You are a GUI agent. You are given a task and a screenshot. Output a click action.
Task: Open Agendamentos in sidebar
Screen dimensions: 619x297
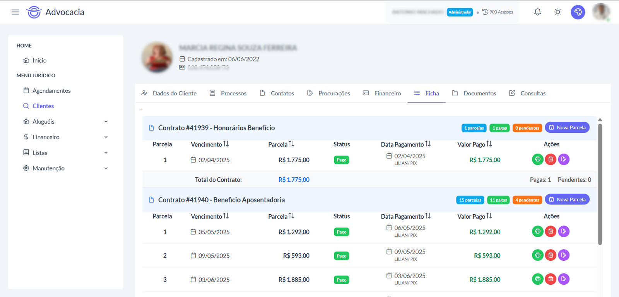[x=47, y=90]
